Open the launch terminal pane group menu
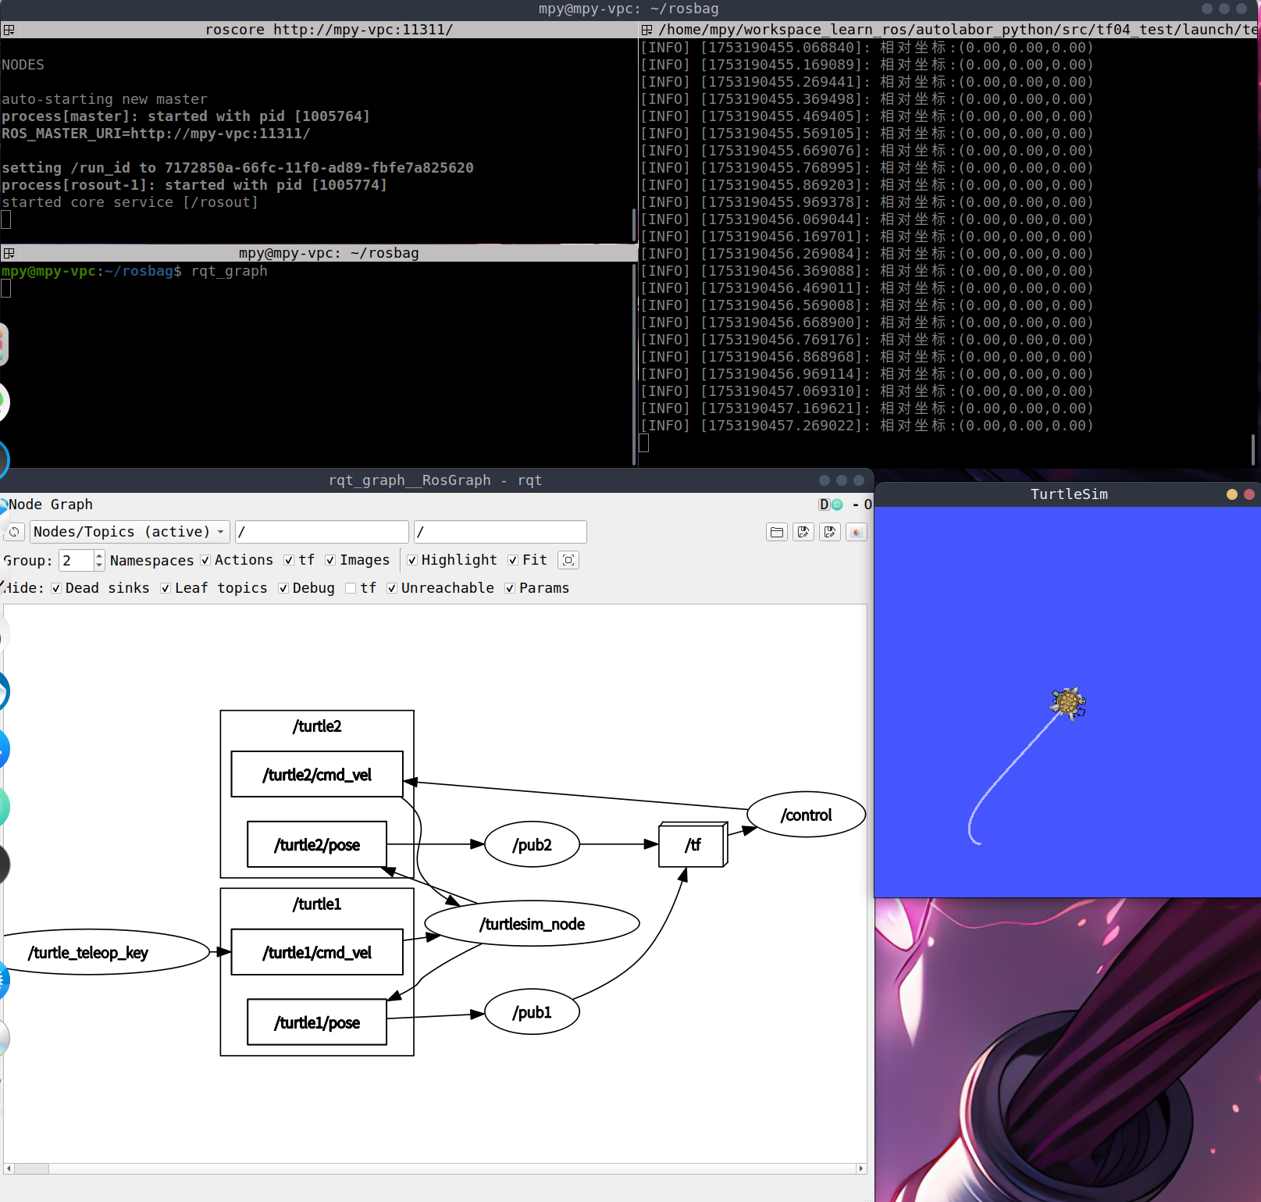This screenshot has height=1202, width=1261. [647, 30]
